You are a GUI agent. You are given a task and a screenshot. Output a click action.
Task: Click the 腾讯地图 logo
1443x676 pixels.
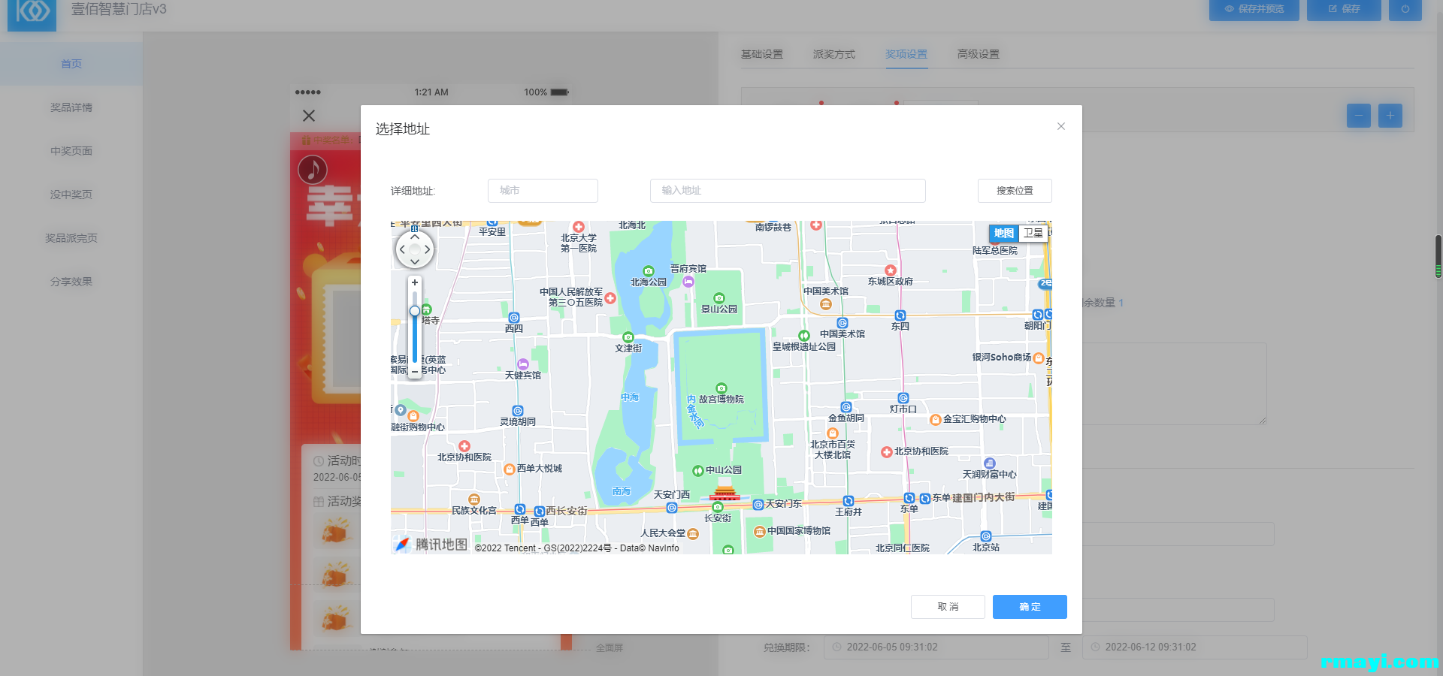(x=431, y=545)
